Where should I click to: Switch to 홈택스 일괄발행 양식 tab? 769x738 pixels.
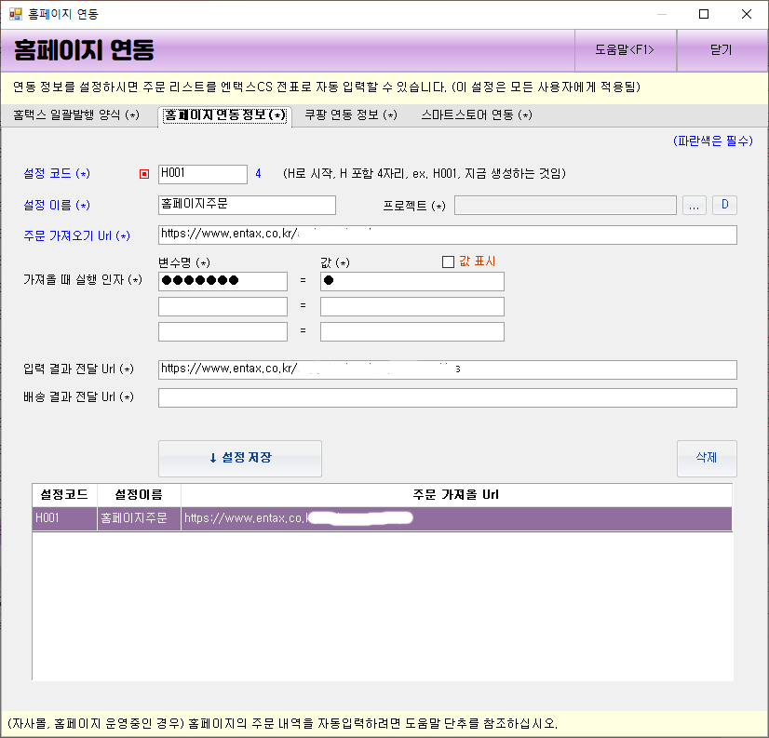coord(76,115)
